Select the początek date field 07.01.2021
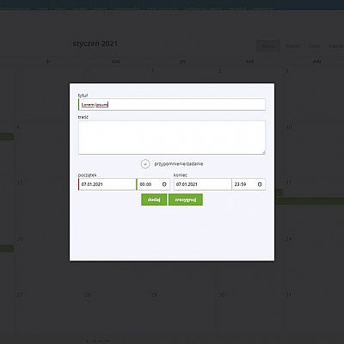The image size is (344, 344). [x=107, y=184]
